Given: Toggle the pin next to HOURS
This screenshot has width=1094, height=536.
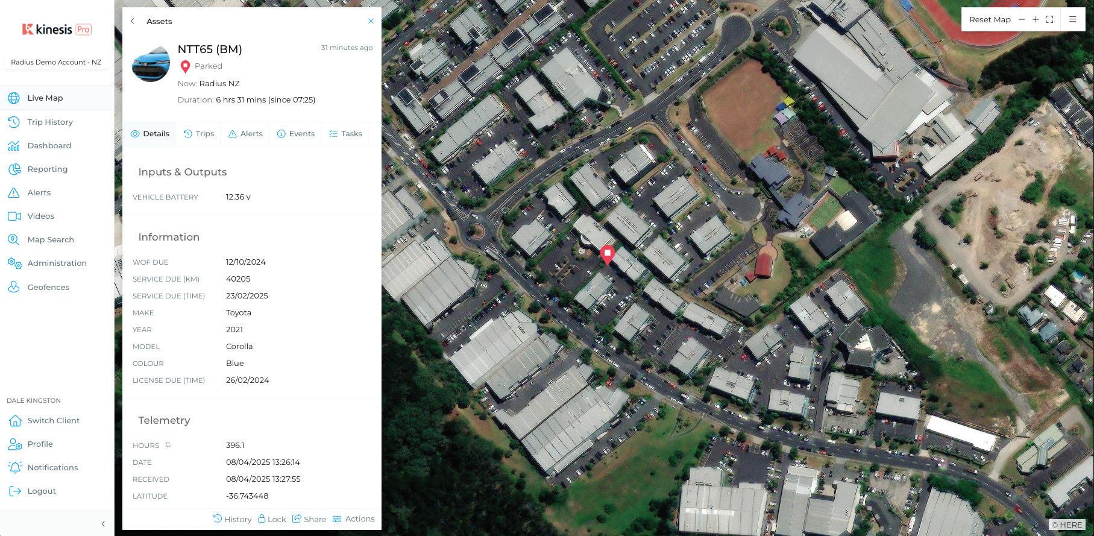Looking at the screenshot, I should tap(168, 445).
